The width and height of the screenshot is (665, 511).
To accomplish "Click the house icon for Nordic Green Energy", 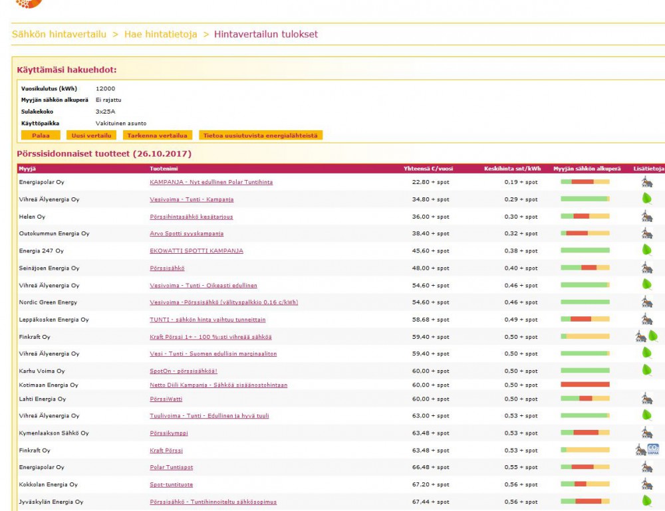I will point(646,302).
